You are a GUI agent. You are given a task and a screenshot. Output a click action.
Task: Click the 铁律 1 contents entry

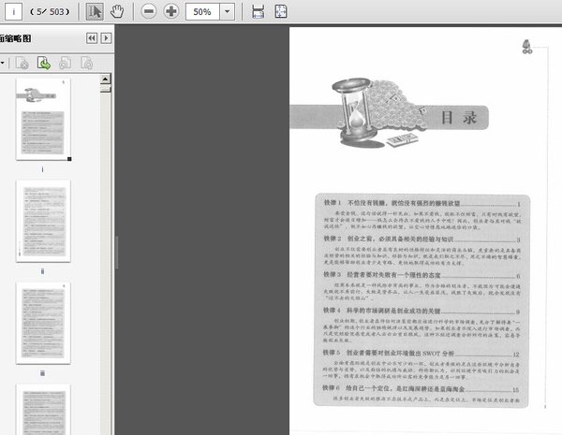click(x=421, y=203)
